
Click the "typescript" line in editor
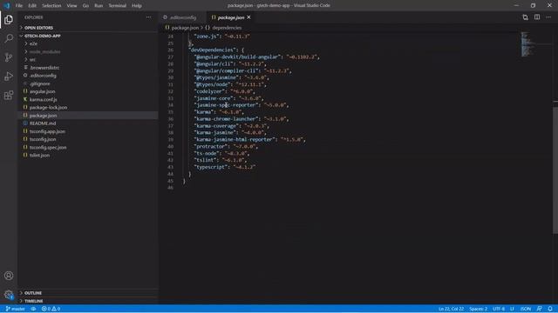[x=225, y=167]
